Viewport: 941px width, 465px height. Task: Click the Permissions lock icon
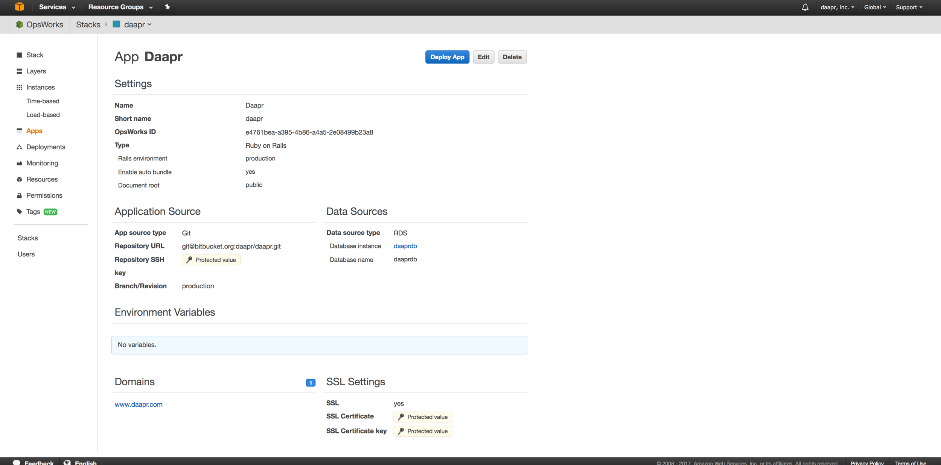tap(19, 195)
